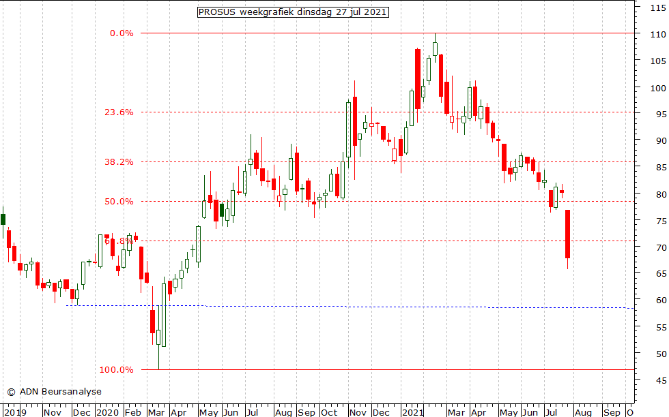Click the 65 price axis value

tap(661, 273)
